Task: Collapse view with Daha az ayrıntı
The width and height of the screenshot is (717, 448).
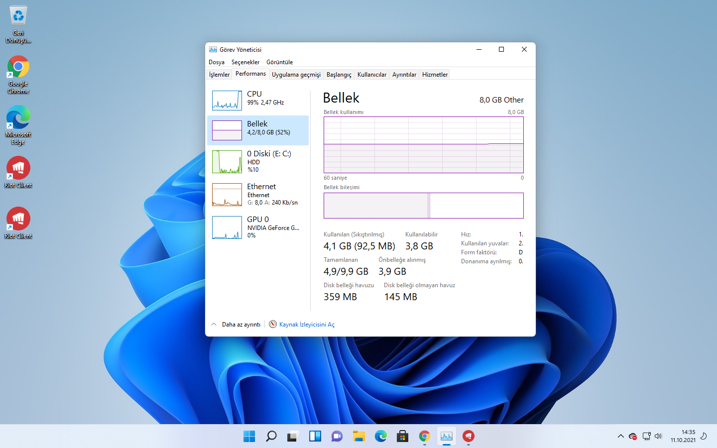Action: (236, 325)
